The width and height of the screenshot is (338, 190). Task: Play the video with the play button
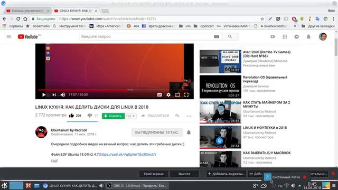click(x=44, y=94)
